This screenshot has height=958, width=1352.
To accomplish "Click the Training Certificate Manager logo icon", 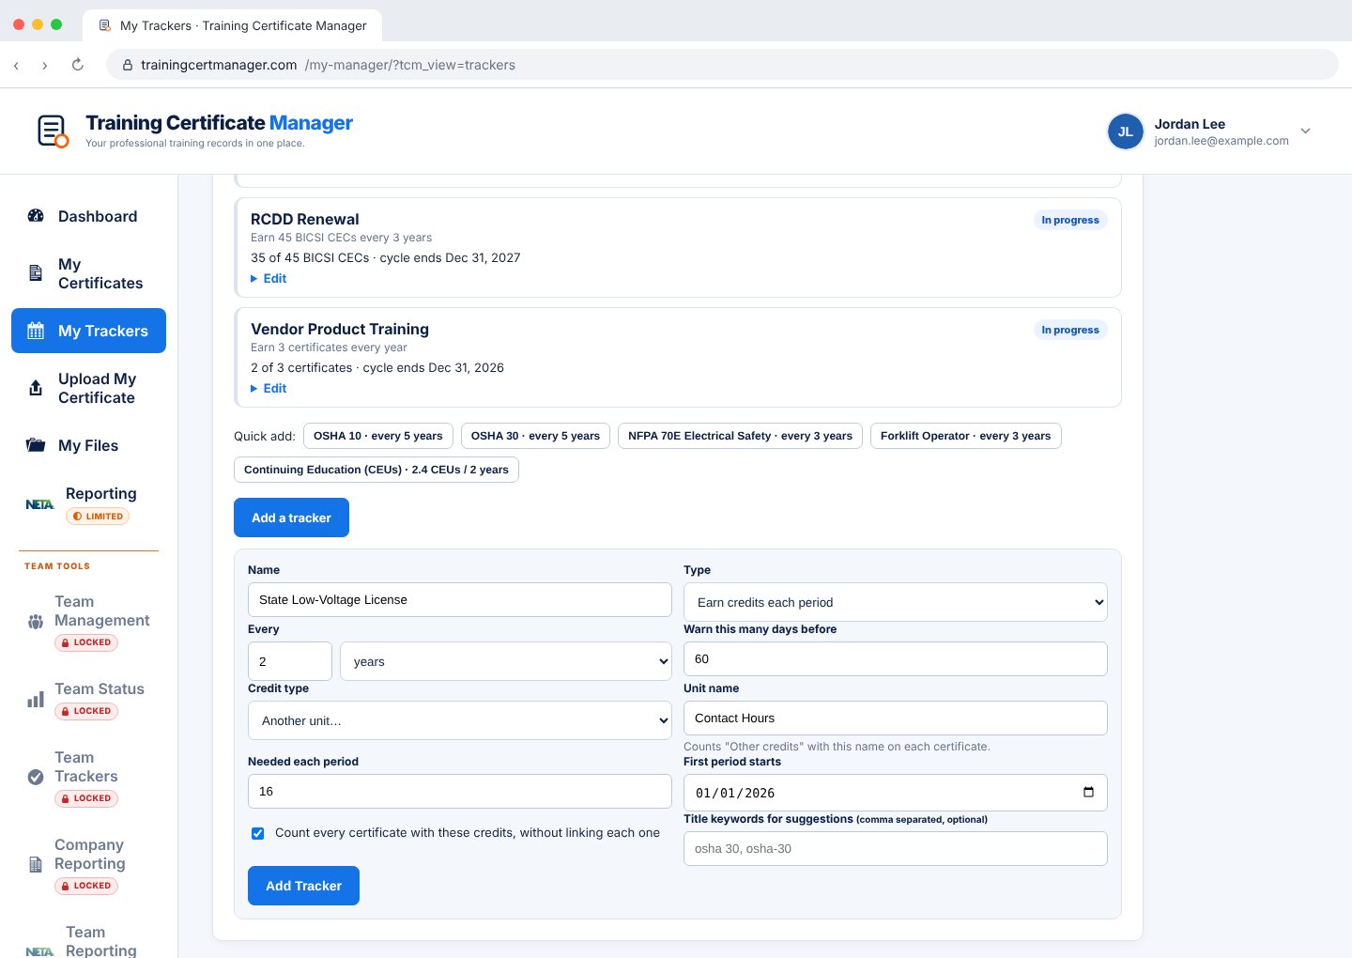I will [x=53, y=131].
